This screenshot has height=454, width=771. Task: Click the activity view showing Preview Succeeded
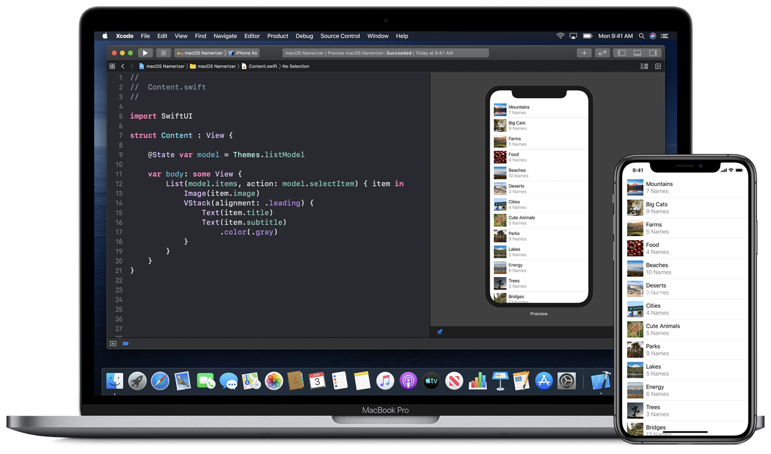385,53
